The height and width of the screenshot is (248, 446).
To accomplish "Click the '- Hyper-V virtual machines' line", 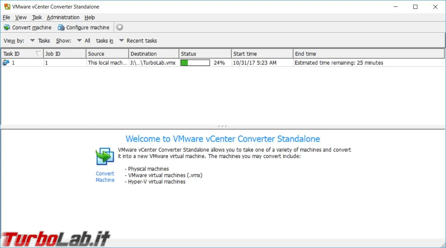I will click(155, 182).
